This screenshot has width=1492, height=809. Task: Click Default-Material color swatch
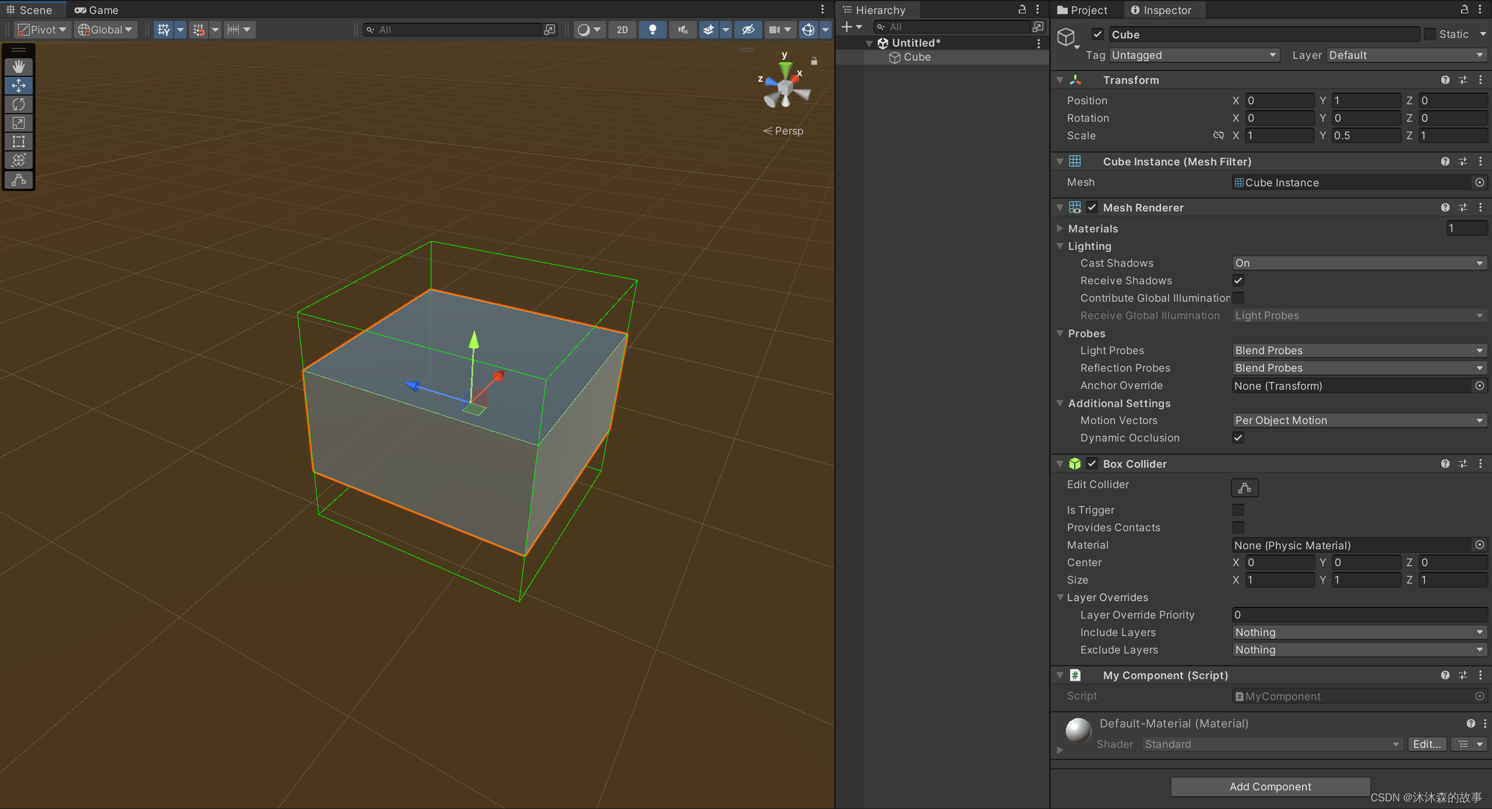point(1076,732)
